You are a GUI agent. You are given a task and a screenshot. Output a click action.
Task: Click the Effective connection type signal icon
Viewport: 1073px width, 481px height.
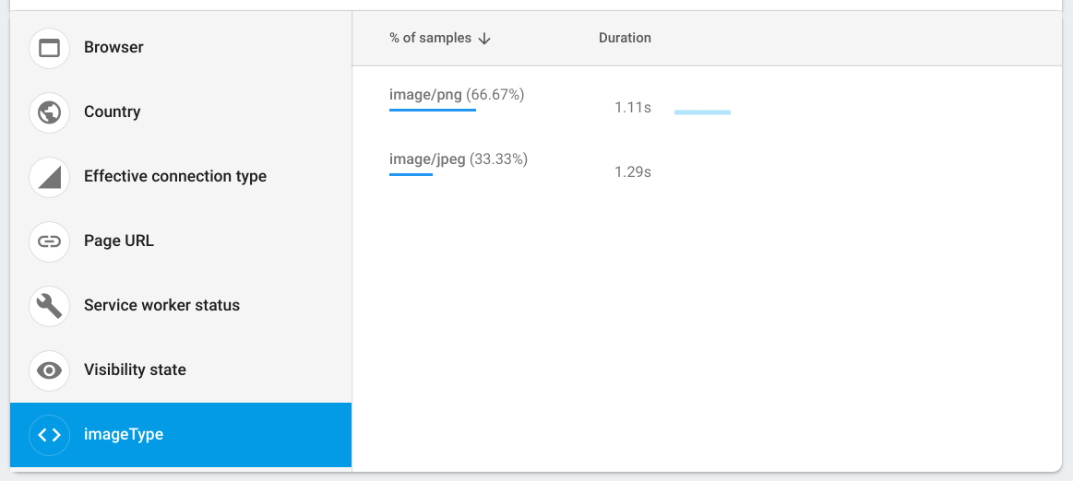click(50, 177)
